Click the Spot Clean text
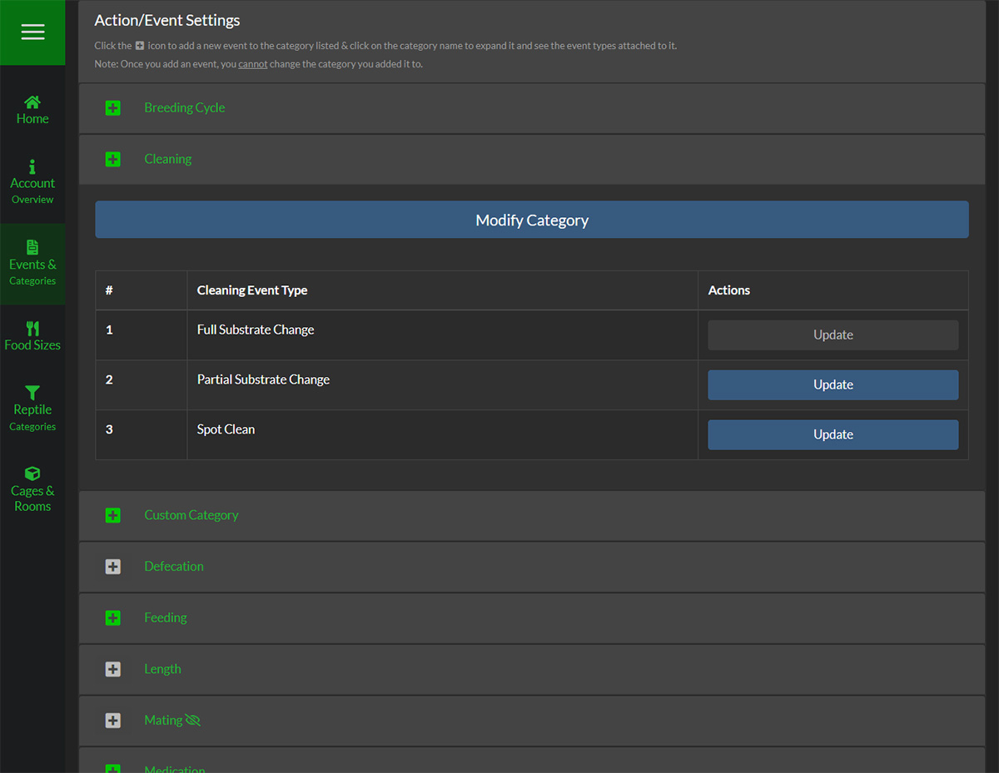Screen dimensions: 999x773 [226, 429]
